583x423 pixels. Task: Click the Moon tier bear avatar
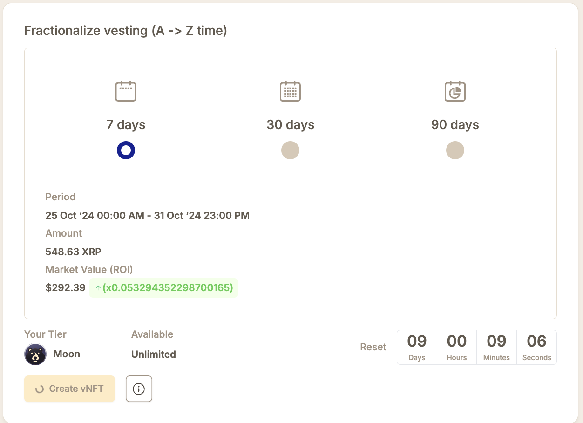[x=35, y=355]
